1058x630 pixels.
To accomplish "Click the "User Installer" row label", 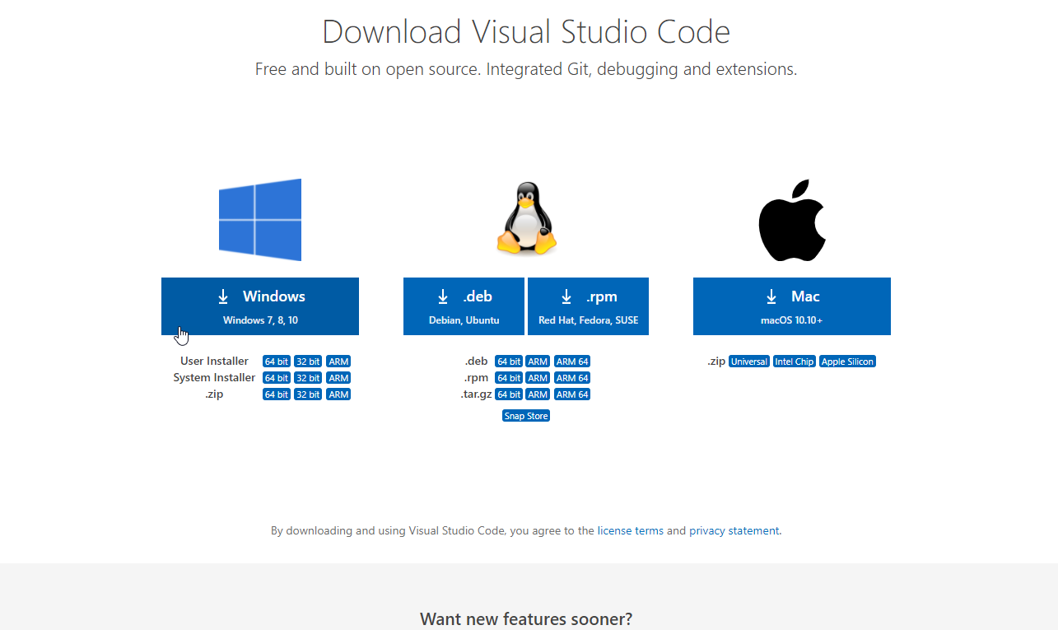I will point(214,362).
